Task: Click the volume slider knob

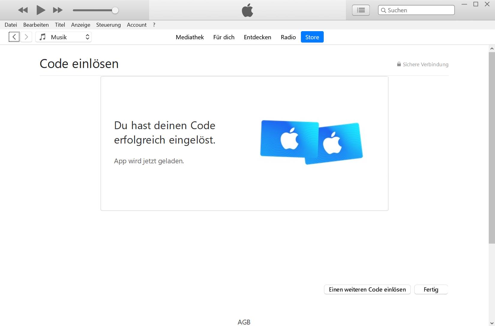Action: pyautogui.click(x=115, y=10)
